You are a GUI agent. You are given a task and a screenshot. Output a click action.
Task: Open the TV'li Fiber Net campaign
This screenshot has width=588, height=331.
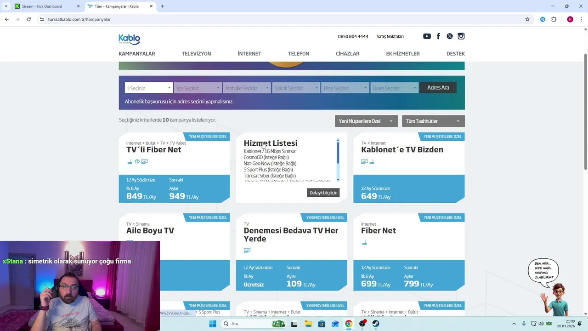(x=153, y=150)
